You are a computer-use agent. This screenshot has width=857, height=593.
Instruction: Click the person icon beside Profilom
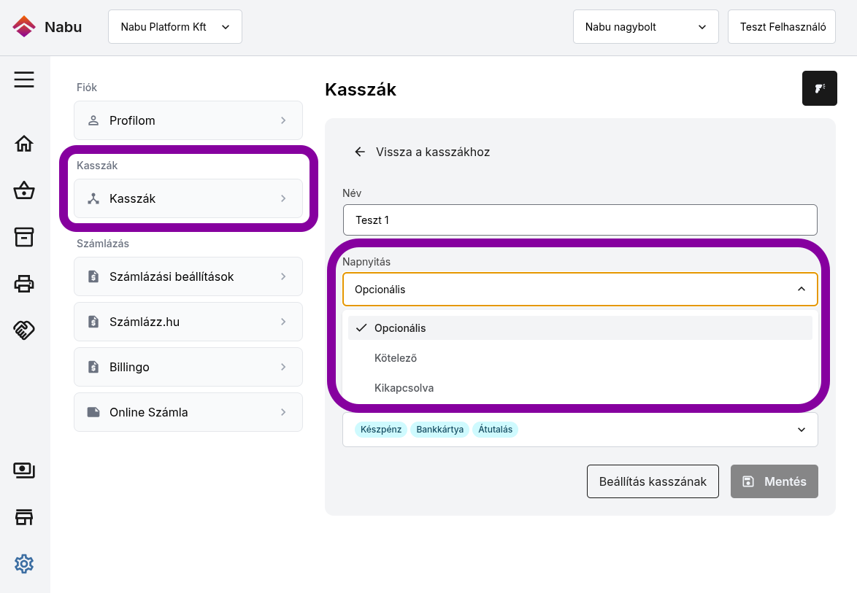pyautogui.click(x=93, y=120)
